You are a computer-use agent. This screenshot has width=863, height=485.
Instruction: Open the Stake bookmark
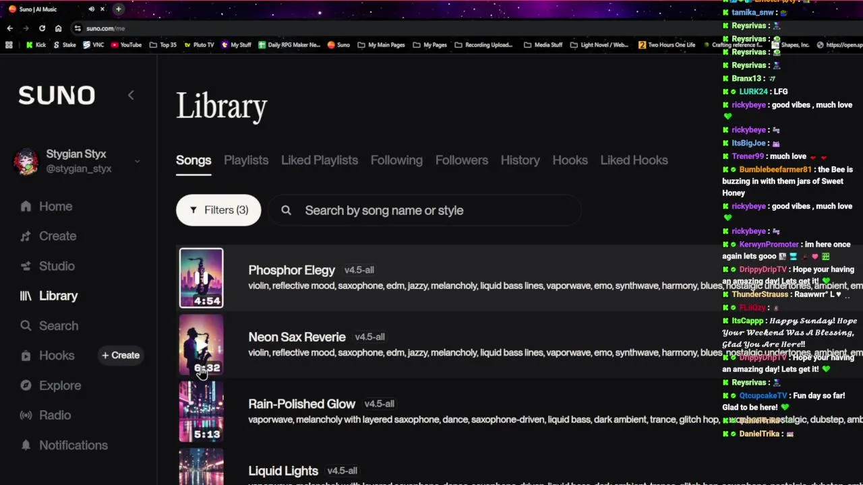pyautogui.click(x=64, y=45)
